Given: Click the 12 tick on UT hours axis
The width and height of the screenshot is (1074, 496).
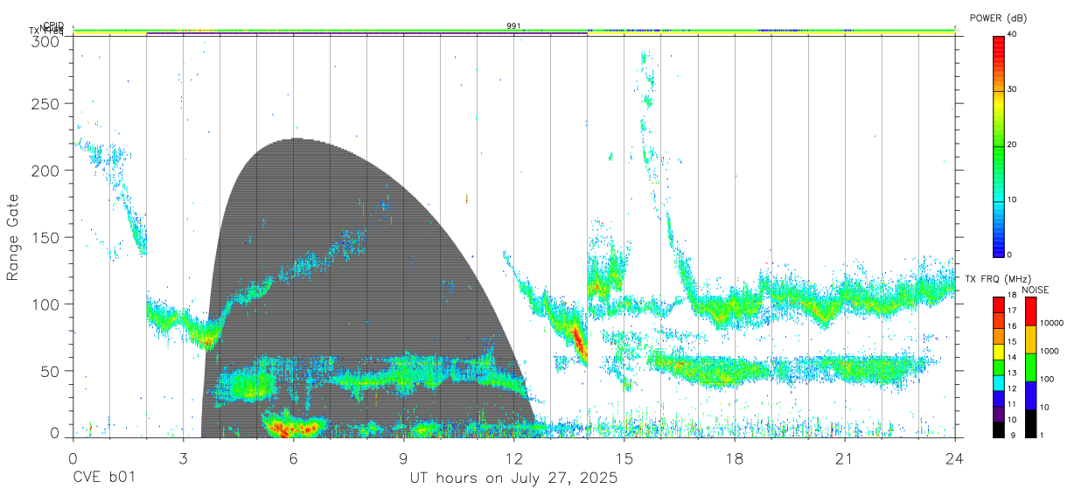Looking at the screenshot, I should tap(514, 458).
